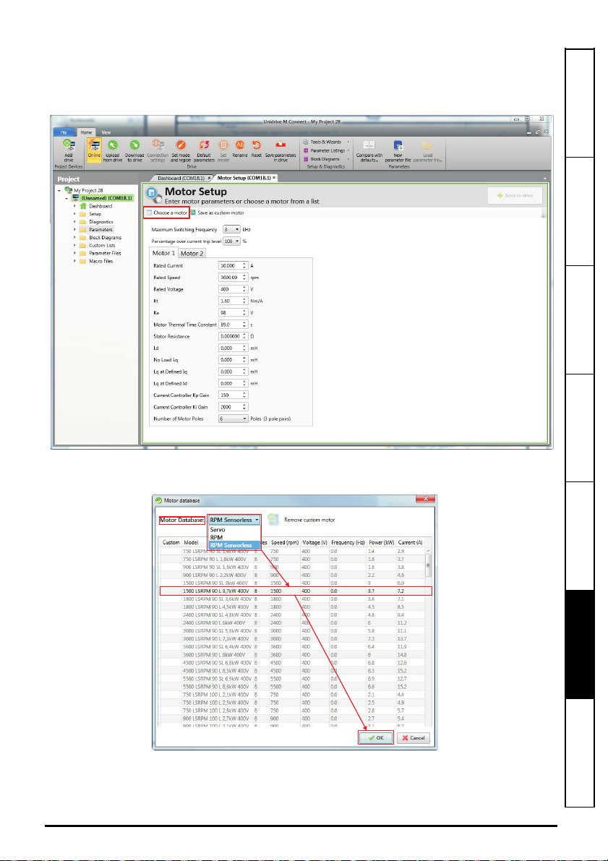Select the Motor 2 tab
This screenshot has width=608, height=861.
192,253
